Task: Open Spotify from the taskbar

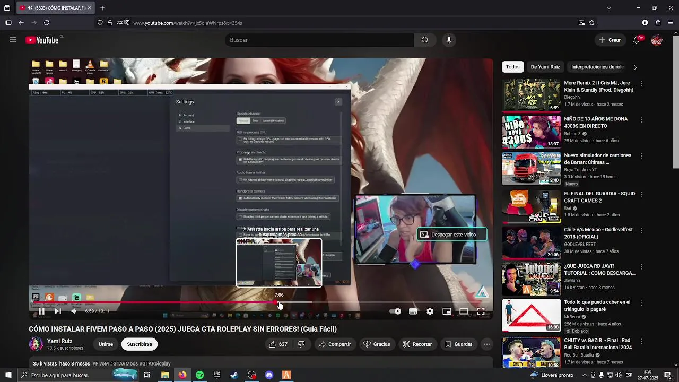Action: pyautogui.click(x=199, y=375)
